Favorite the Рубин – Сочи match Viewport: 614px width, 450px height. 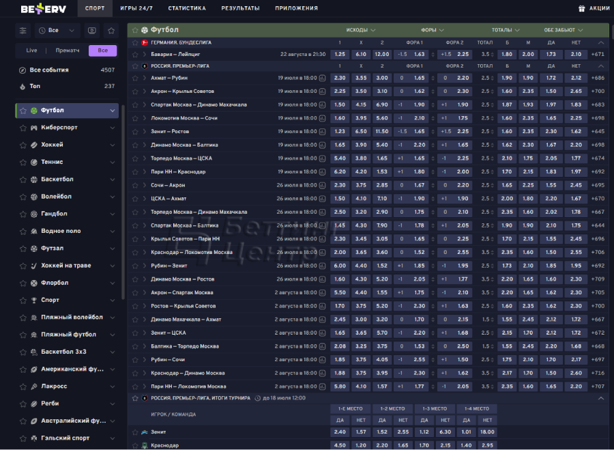135,360
